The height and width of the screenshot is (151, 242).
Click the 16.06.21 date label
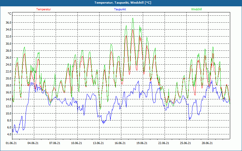pyautogui.click(x=120, y=143)
